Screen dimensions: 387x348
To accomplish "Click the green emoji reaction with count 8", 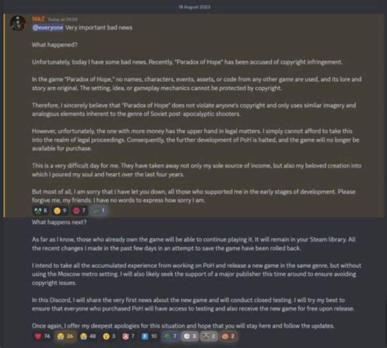I will 41,211.
